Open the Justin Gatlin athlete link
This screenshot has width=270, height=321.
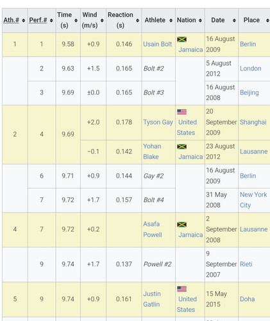152,299
